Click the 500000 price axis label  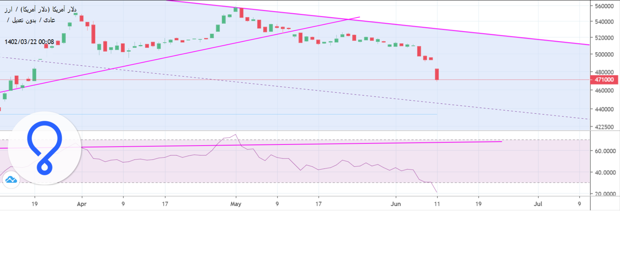604,54
